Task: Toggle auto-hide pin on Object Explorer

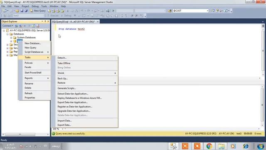Action: tap(45, 21)
